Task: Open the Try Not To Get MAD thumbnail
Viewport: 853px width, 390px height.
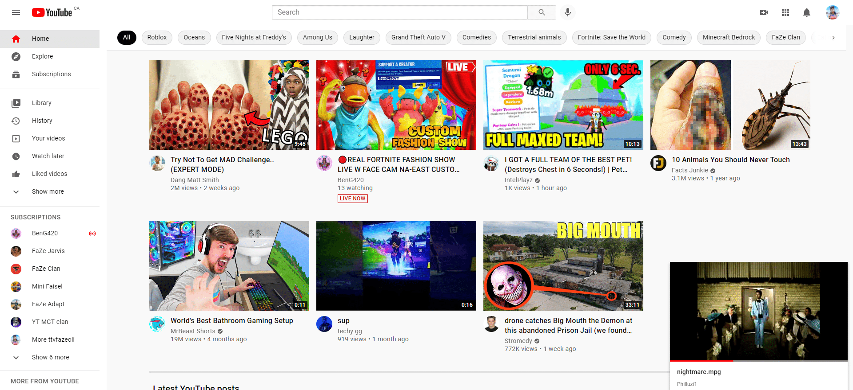Action: click(x=229, y=105)
